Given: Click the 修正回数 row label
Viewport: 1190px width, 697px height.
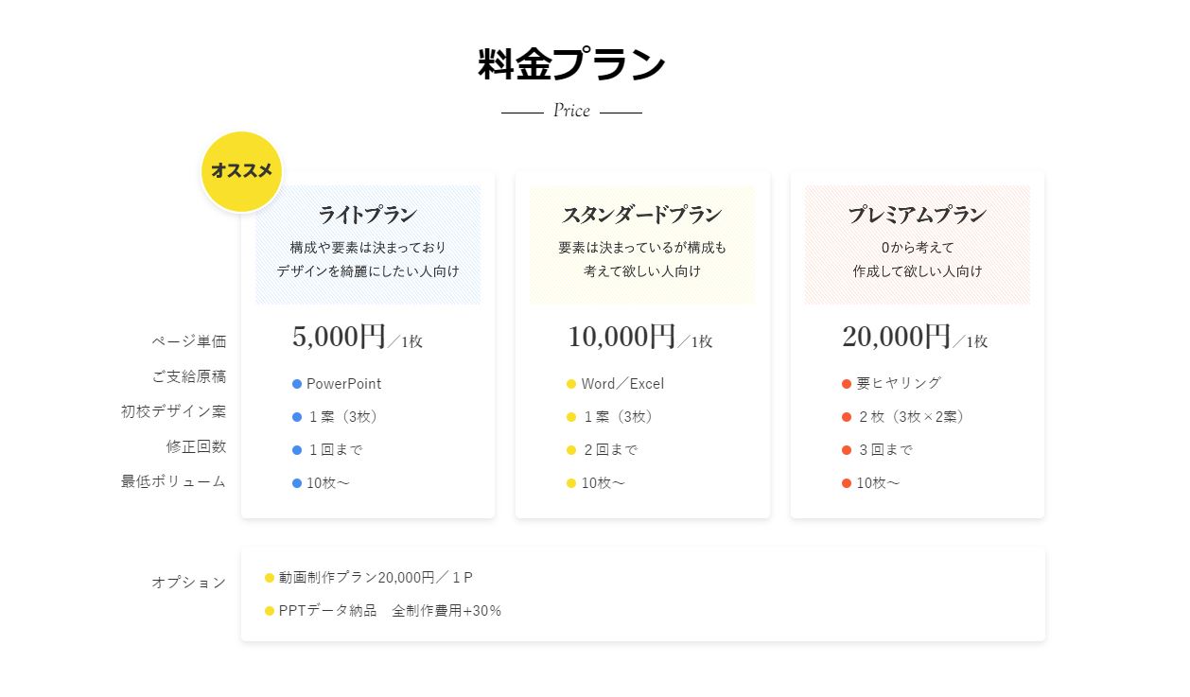Looking at the screenshot, I should [197, 446].
